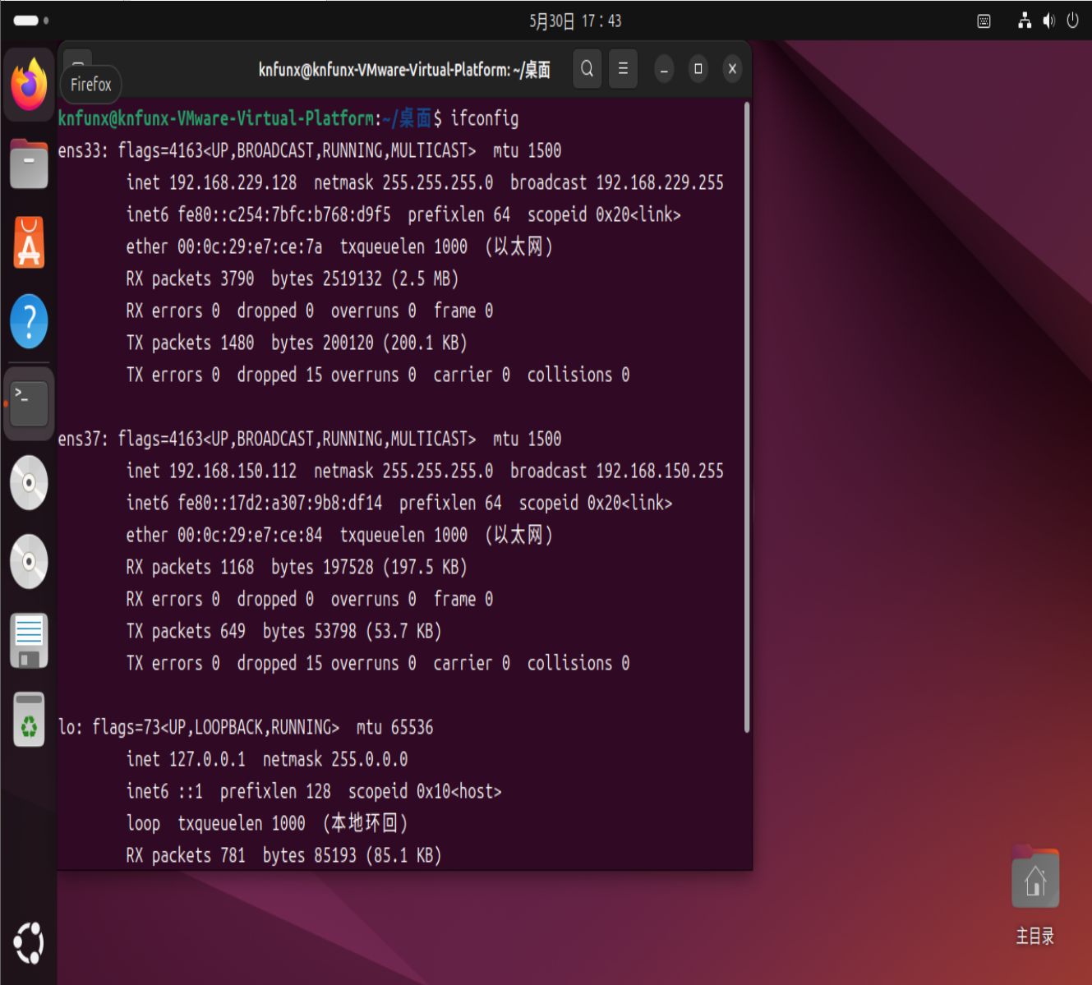
Task: Open the volume speaker icon
Action: coord(1048,21)
